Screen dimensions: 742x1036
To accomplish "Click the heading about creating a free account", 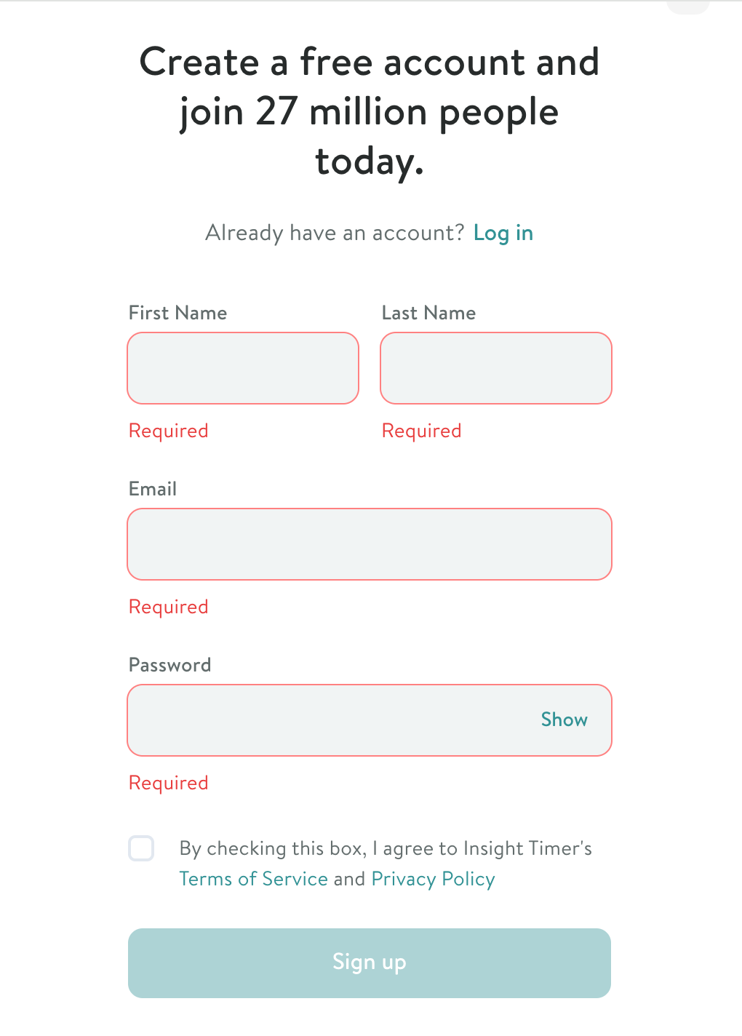I will (370, 111).
